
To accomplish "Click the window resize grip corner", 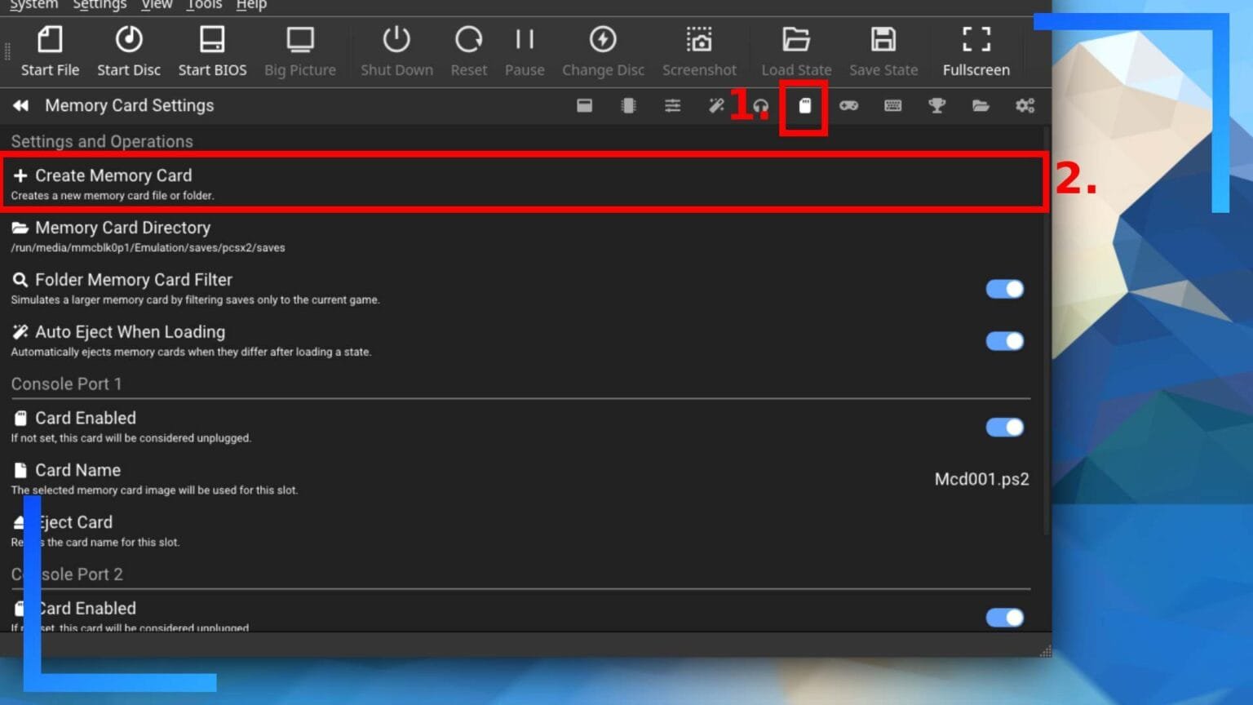I will (1046, 650).
